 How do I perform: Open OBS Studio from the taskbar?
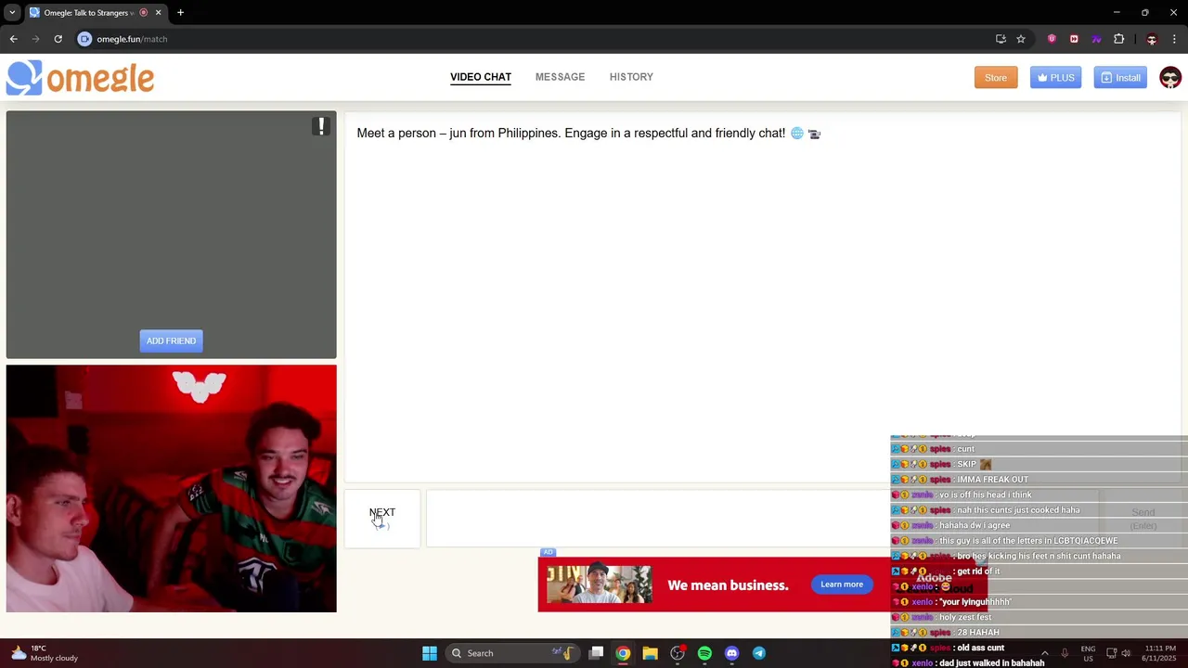pos(678,653)
